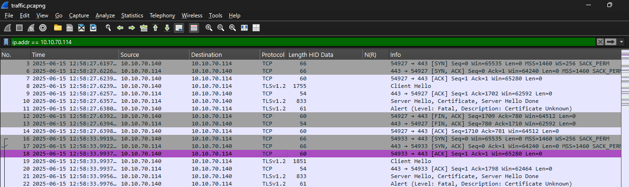This screenshot has height=187, width=629.
Task: Zoom out main window text
Action: 221,28
